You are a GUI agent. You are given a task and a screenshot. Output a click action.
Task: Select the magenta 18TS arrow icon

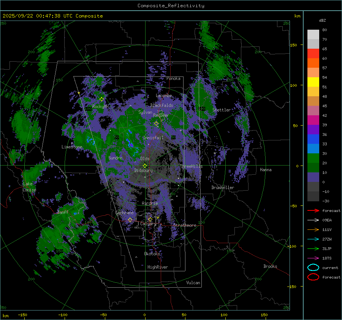click(313, 258)
